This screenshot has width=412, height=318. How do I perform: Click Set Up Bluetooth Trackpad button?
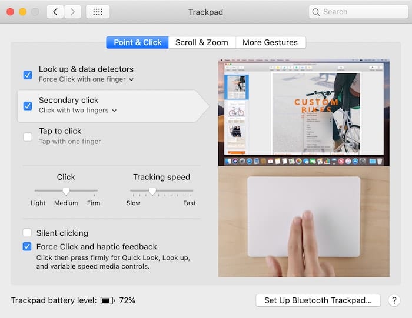[318, 300]
